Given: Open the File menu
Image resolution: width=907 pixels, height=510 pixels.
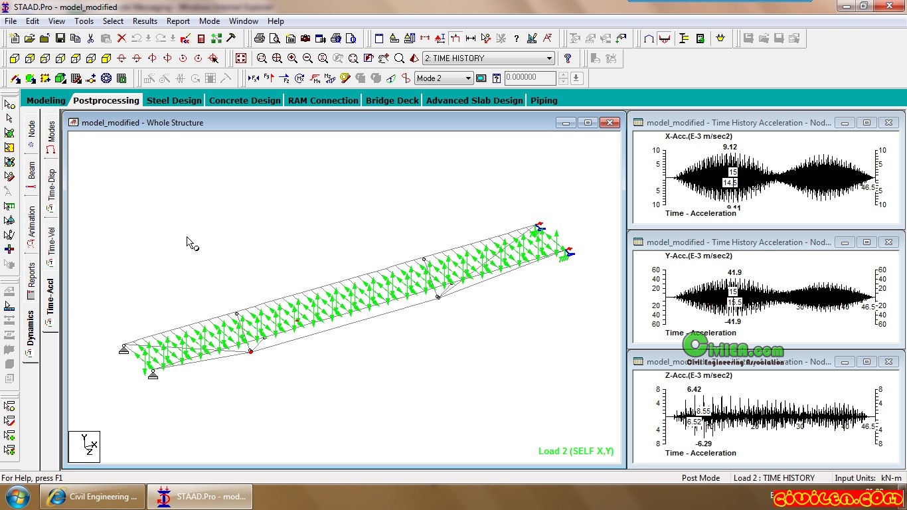Looking at the screenshot, I should (11, 21).
